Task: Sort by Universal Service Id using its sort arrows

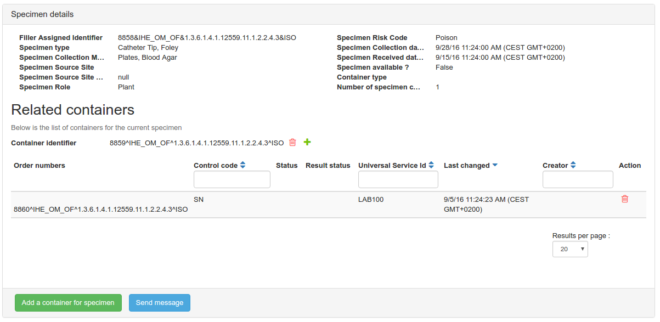Action: [x=431, y=165]
